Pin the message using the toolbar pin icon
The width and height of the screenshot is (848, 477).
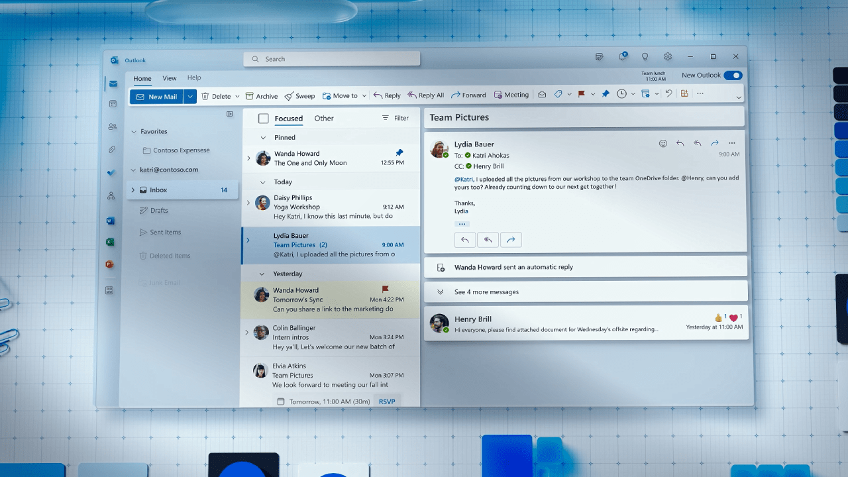click(x=605, y=93)
